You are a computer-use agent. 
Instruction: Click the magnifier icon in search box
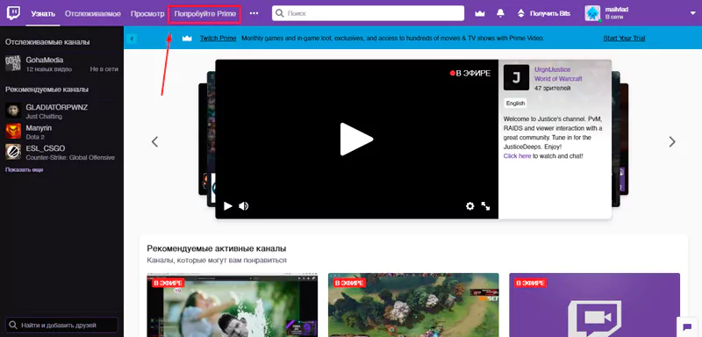tap(280, 13)
